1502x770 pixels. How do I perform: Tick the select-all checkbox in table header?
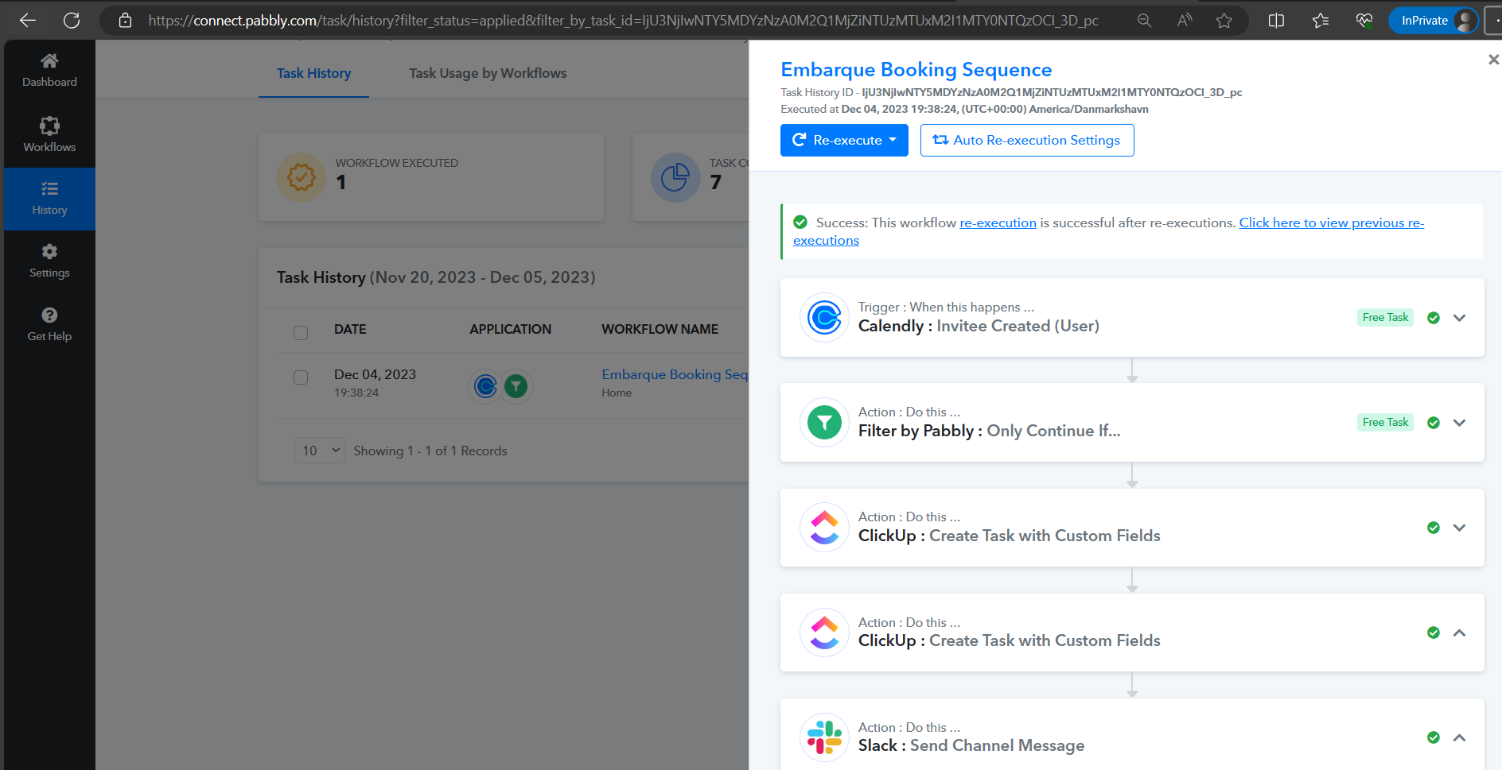click(301, 332)
